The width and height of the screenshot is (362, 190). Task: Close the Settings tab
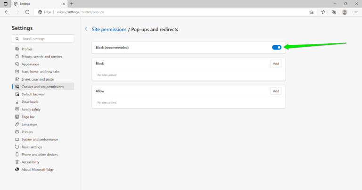[x=64, y=4]
